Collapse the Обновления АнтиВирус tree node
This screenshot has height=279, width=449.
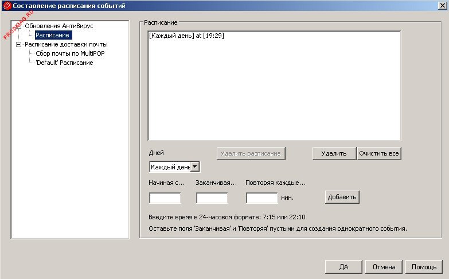click(x=19, y=26)
